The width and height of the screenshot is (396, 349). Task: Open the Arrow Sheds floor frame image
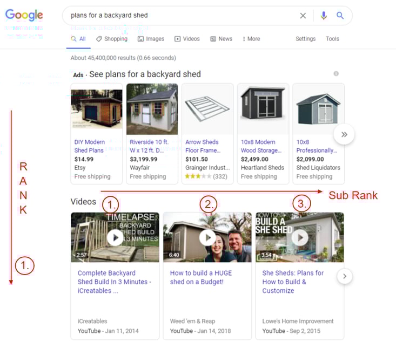[207, 109]
